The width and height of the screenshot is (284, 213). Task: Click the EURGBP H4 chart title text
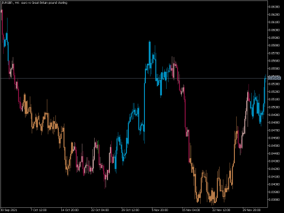click(35, 3)
